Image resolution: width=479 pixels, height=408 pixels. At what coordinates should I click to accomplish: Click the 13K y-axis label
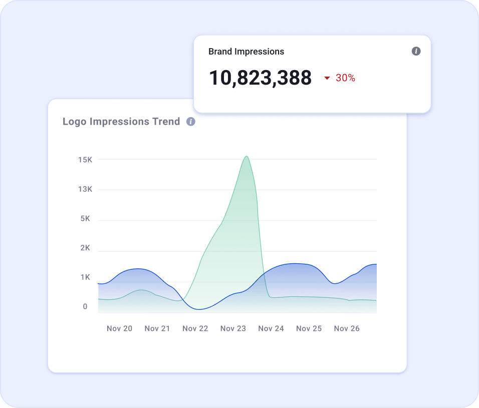[85, 189]
